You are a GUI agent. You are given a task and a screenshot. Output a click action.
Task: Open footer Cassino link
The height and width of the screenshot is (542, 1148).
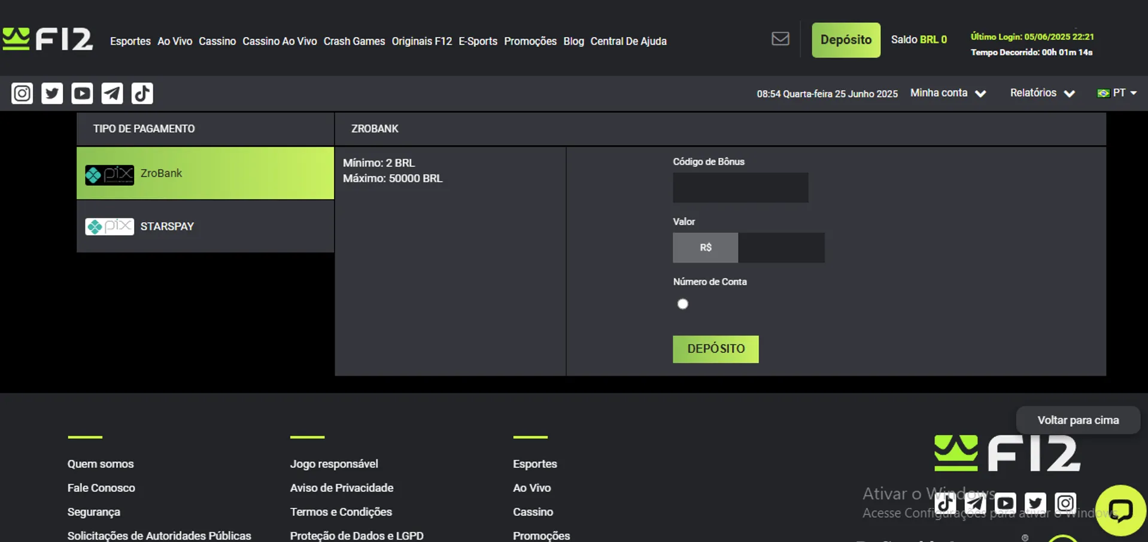click(533, 512)
